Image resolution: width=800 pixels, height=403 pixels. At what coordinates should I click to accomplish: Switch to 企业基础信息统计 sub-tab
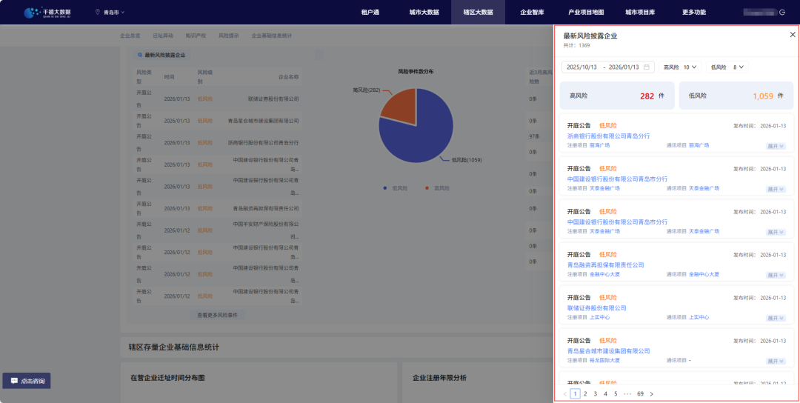(272, 36)
